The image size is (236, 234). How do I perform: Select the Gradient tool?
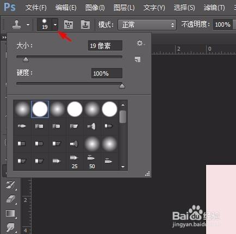tap(11, 214)
